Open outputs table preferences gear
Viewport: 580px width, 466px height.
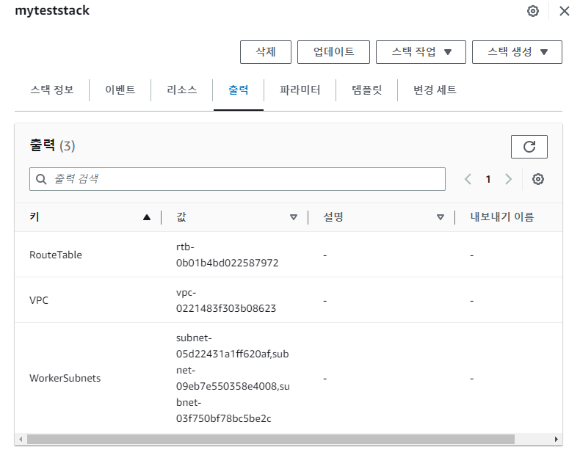(x=538, y=179)
